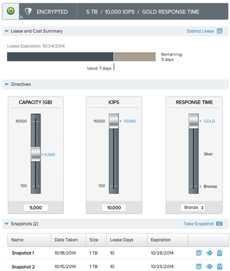The image size is (230, 271).
Task: Click the Take Snapshot camera icon
Action: [x=220, y=224]
